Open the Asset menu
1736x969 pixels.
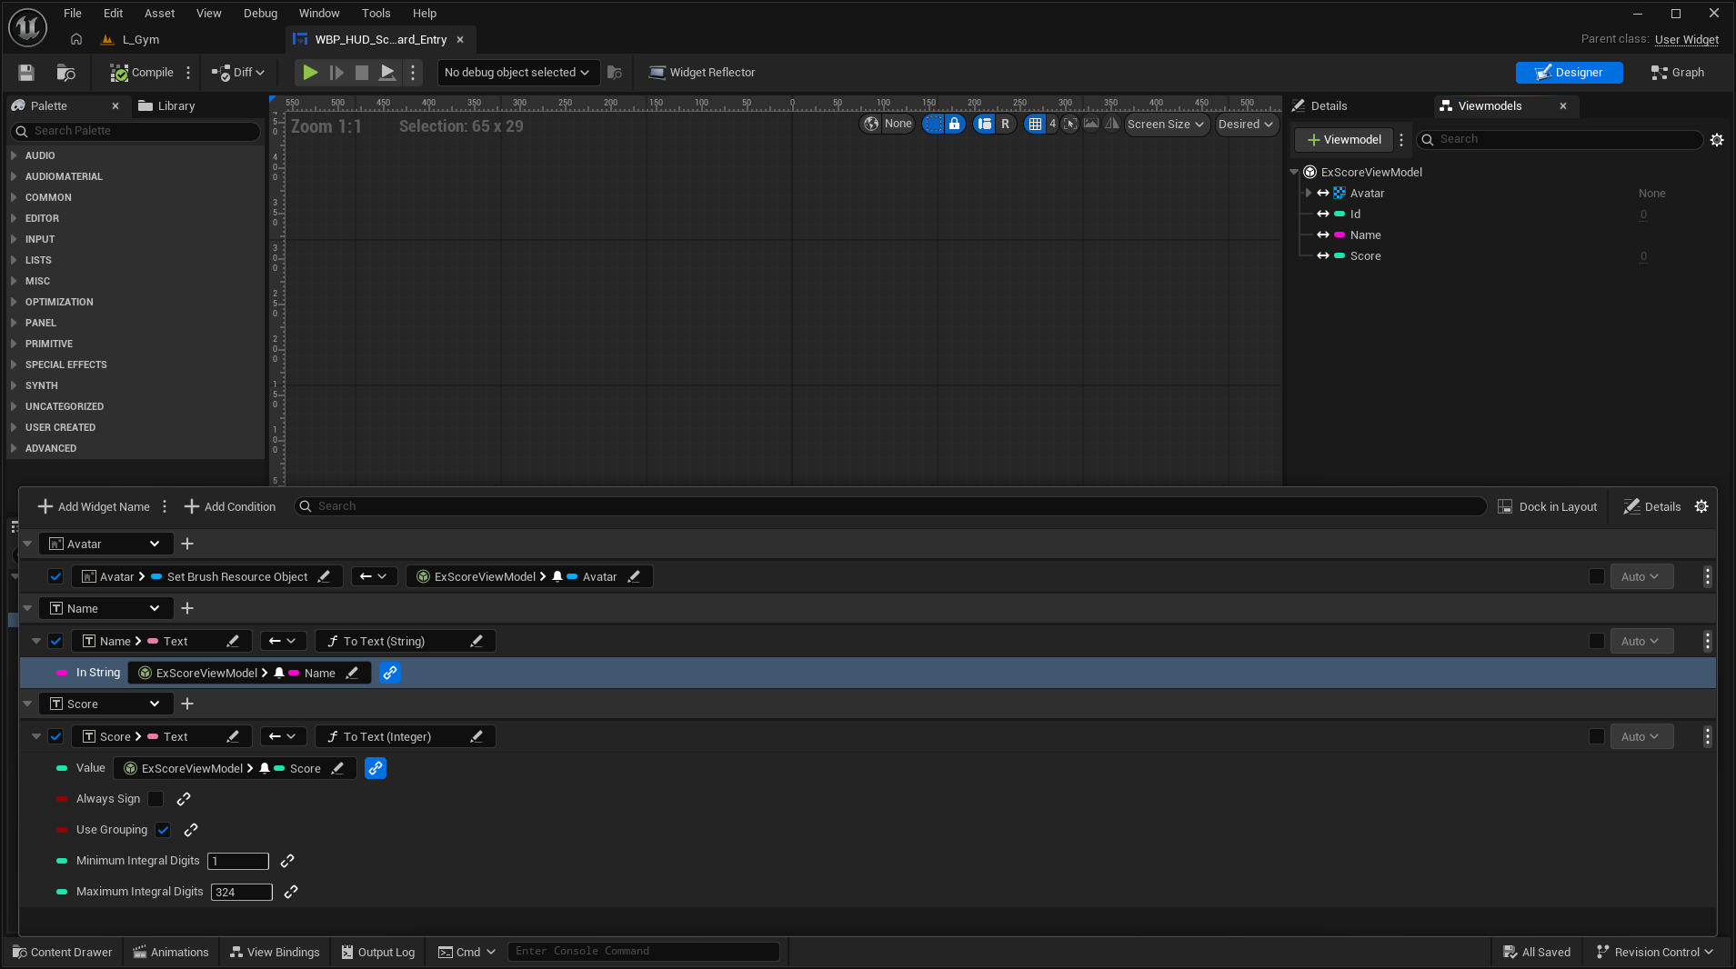(x=159, y=14)
